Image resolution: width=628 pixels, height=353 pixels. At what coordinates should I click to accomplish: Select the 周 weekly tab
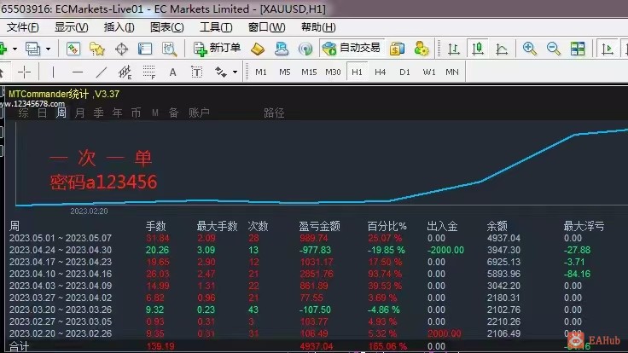coord(61,113)
